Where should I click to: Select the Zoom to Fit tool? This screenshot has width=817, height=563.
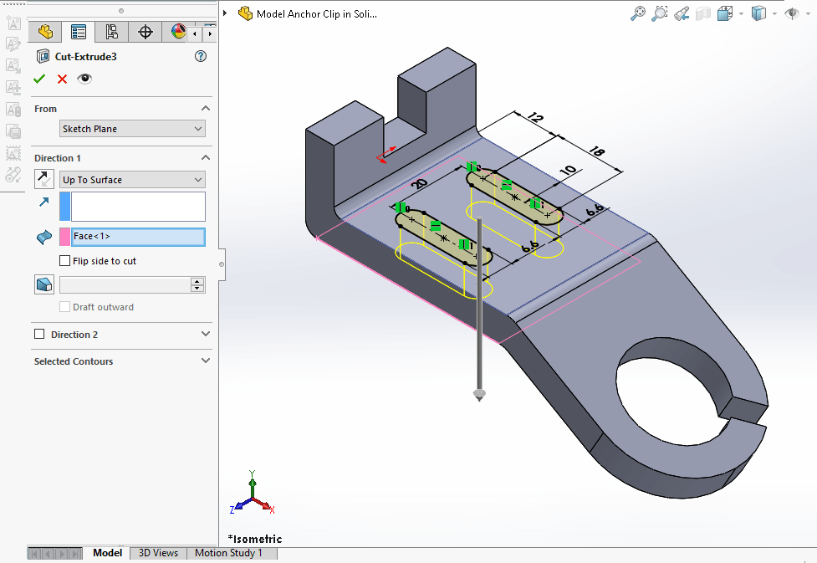638,13
